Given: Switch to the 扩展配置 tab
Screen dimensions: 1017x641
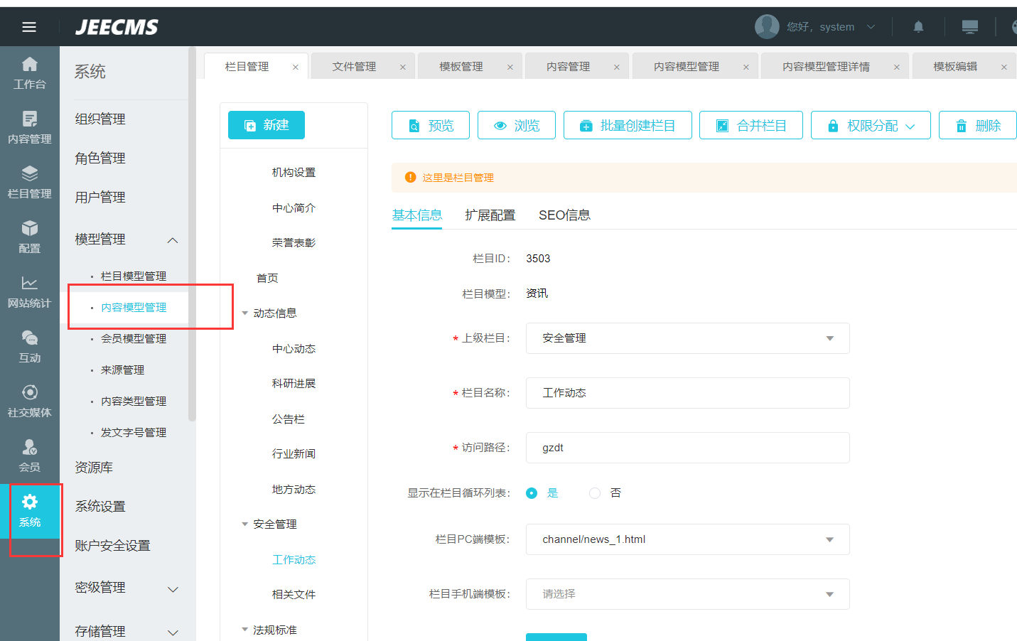Looking at the screenshot, I should 490,215.
